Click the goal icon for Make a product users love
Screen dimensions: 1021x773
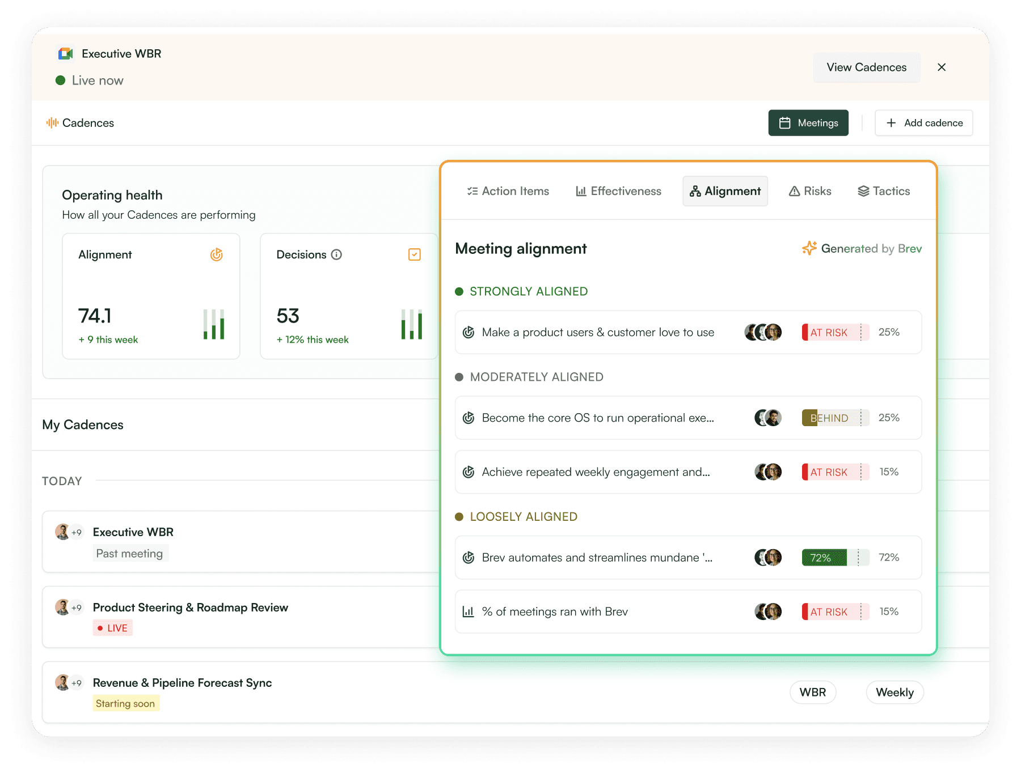[469, 333]
